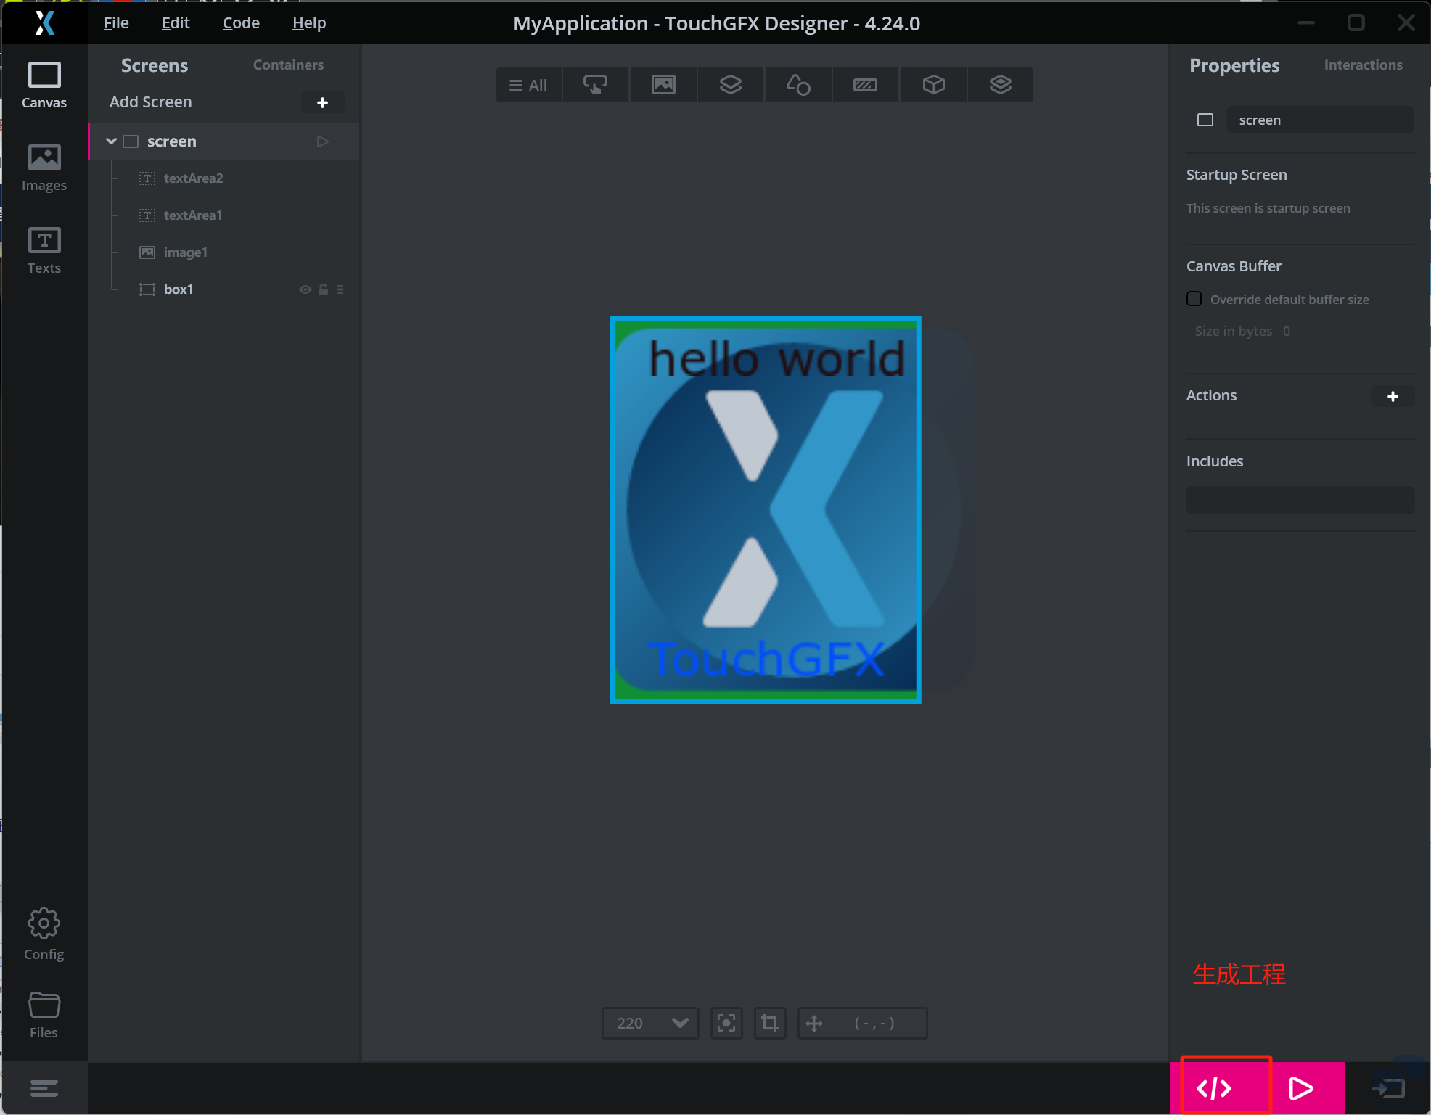
Task: Click the Startup Screen heading
Action: 1237,175
